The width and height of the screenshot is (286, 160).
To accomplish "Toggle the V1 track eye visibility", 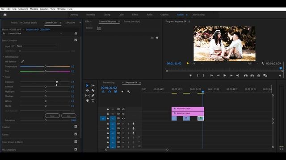I will click(x=123, y=119).
